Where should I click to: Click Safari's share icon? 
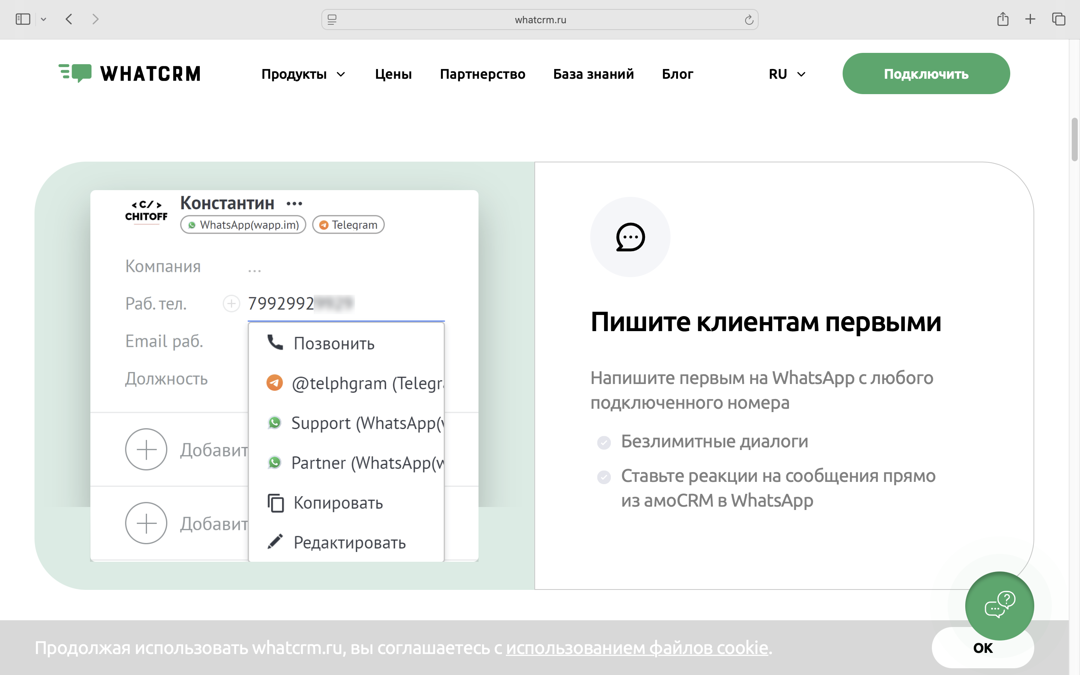(x=1002, y=19)
